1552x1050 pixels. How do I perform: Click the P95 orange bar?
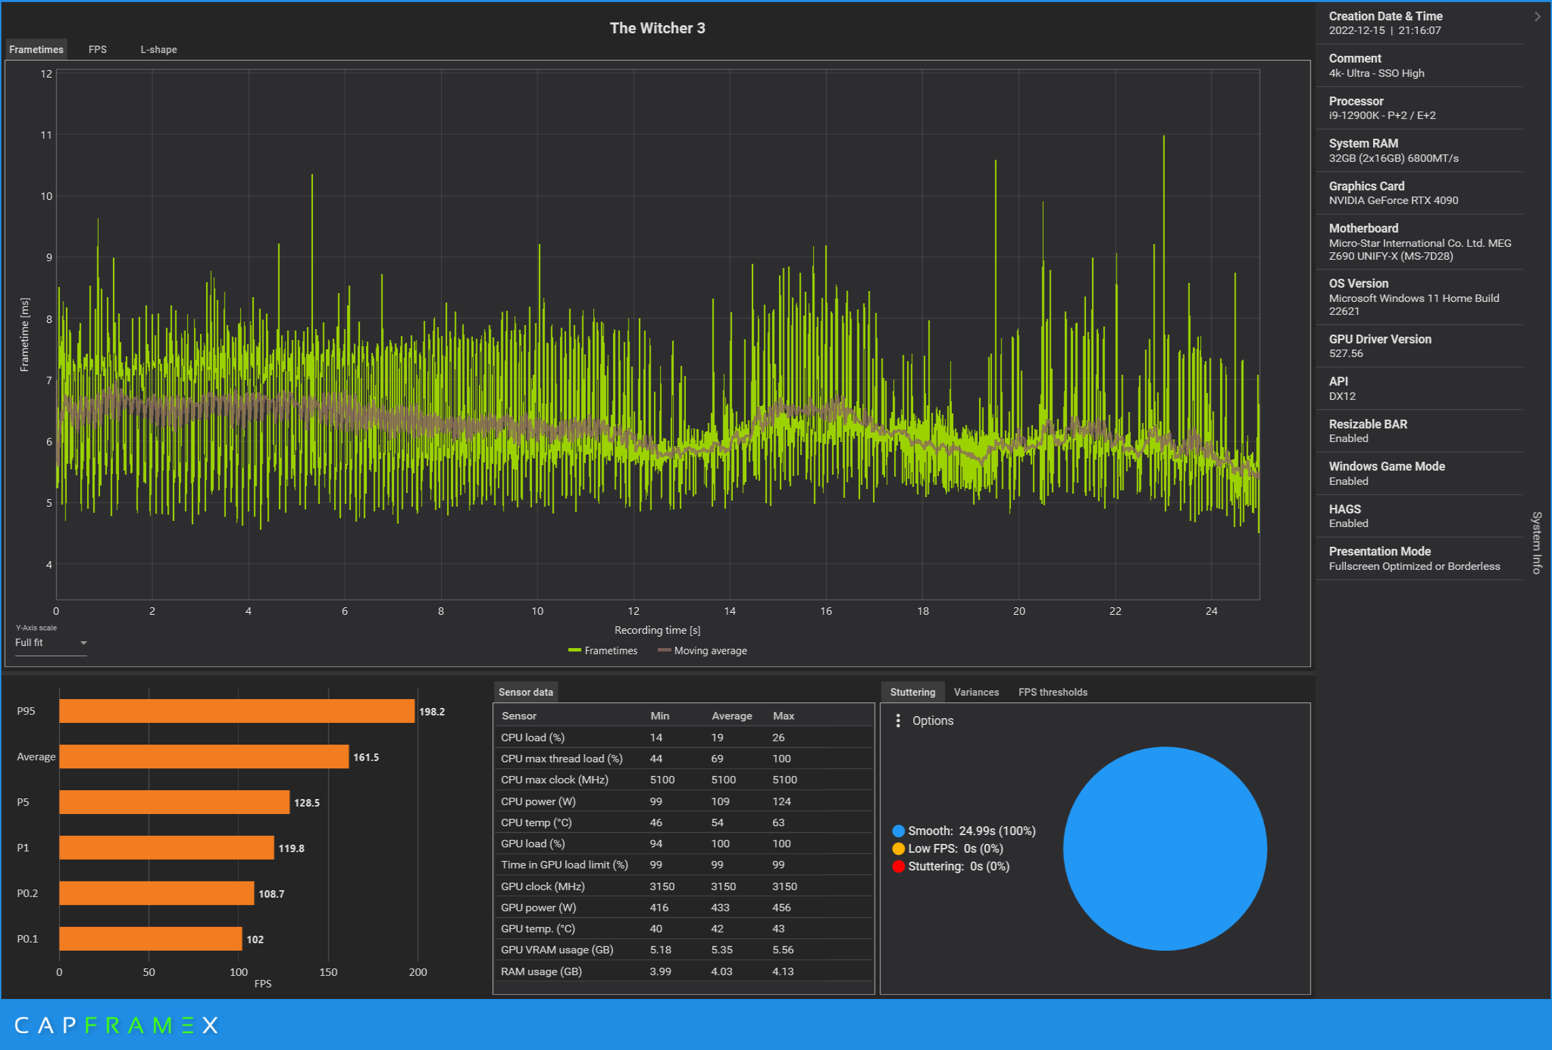pyautogui.click(x=237, y=711)
